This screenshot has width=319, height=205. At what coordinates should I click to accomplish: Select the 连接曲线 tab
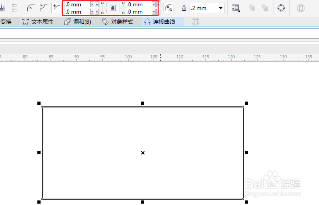point(163,21)
